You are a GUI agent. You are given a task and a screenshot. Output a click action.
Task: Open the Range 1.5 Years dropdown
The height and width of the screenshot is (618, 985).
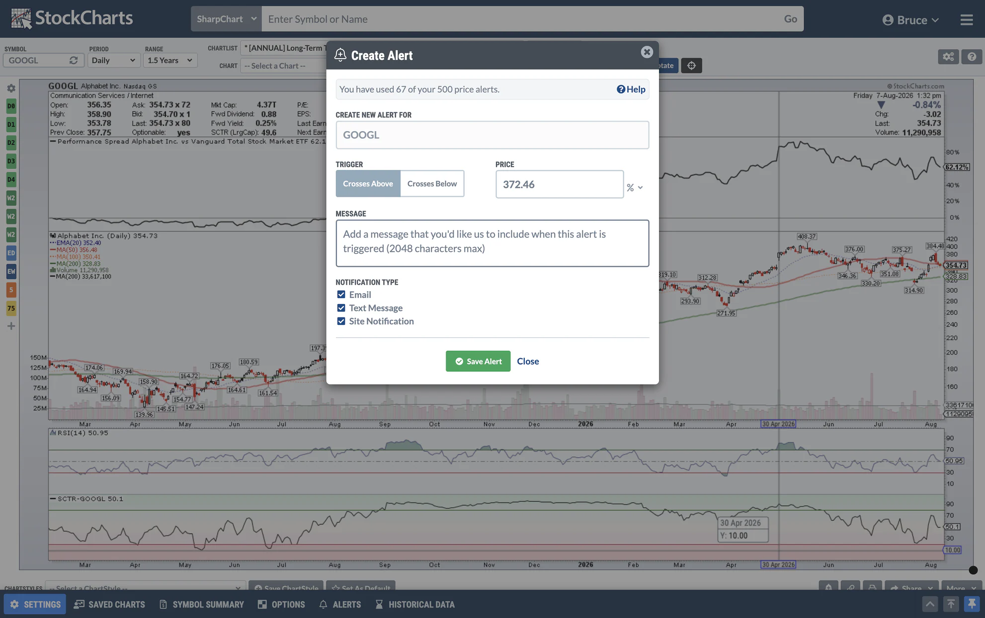click(170, 60)
